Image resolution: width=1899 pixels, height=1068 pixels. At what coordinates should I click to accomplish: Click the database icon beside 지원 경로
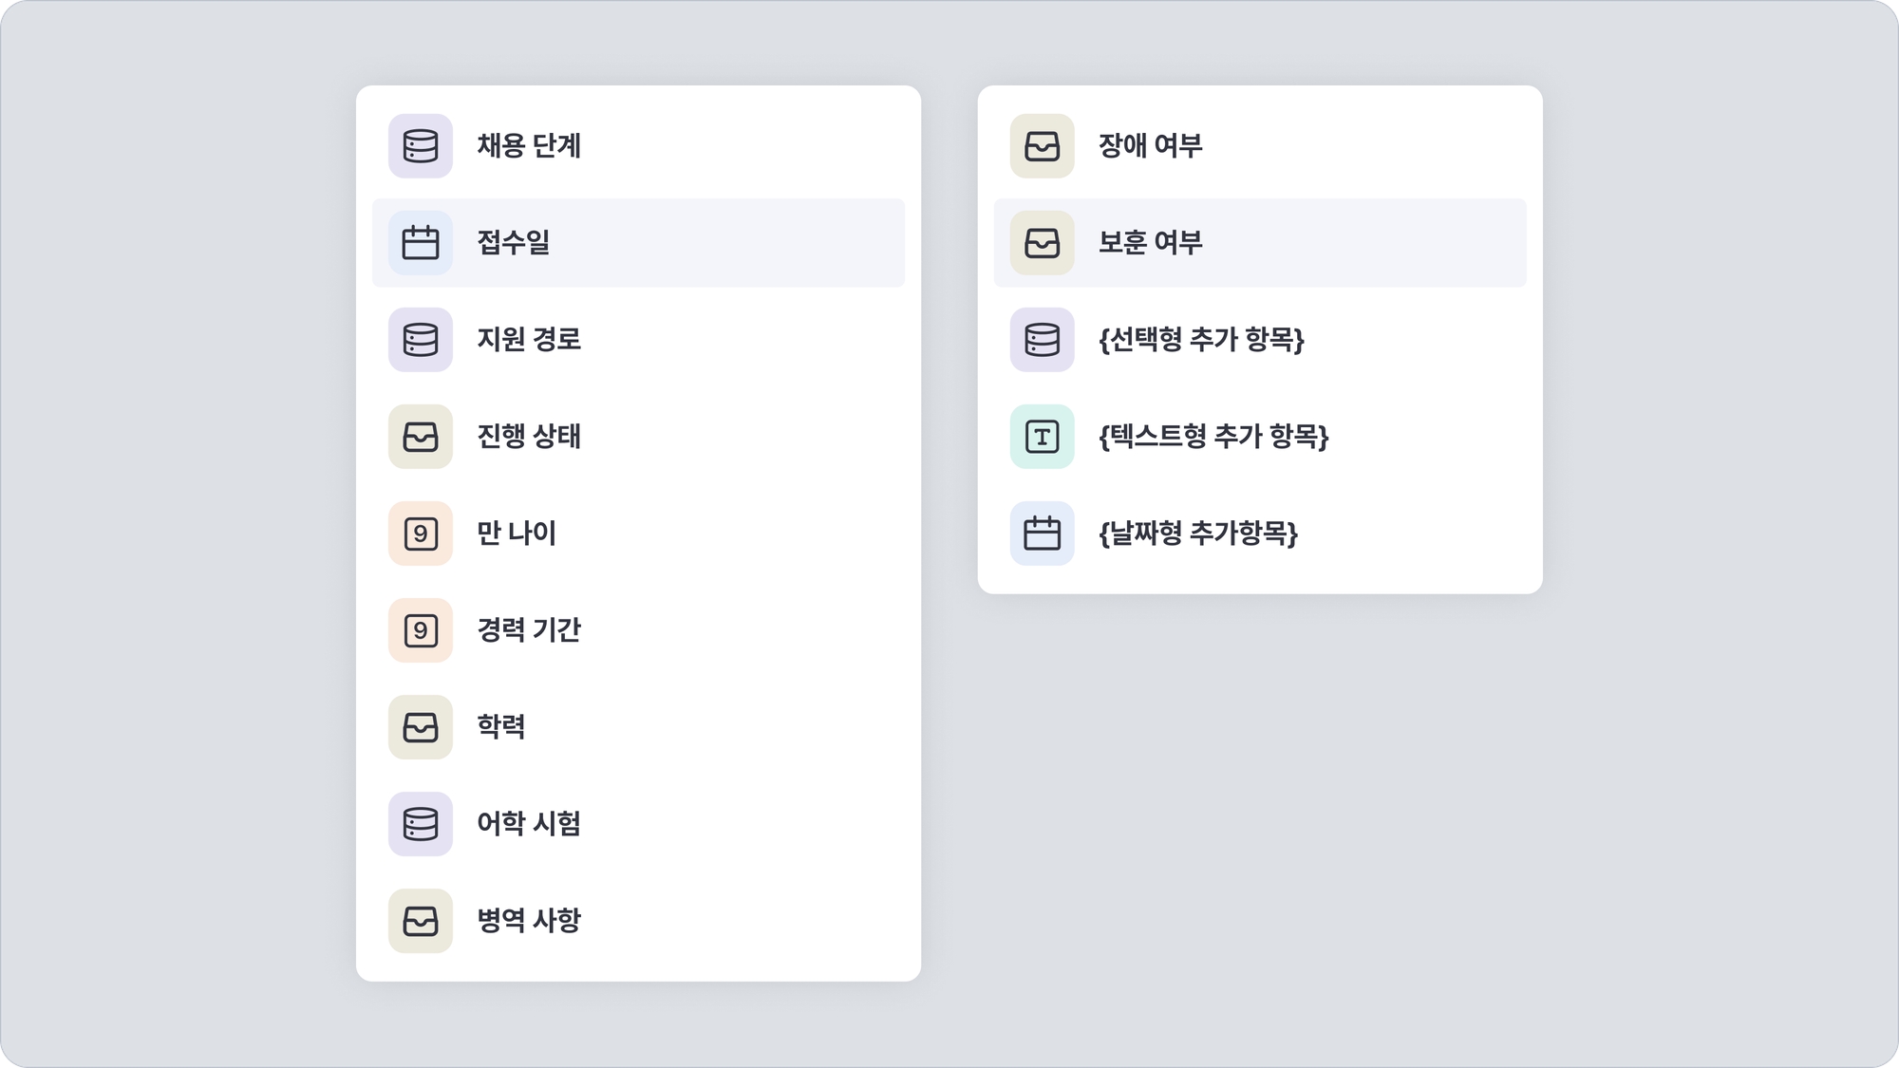[421, 340]
